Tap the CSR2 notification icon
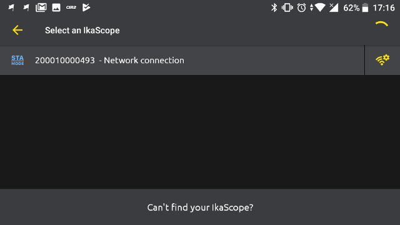The width and height of the screenshot is (400, 225). (71, 7)
